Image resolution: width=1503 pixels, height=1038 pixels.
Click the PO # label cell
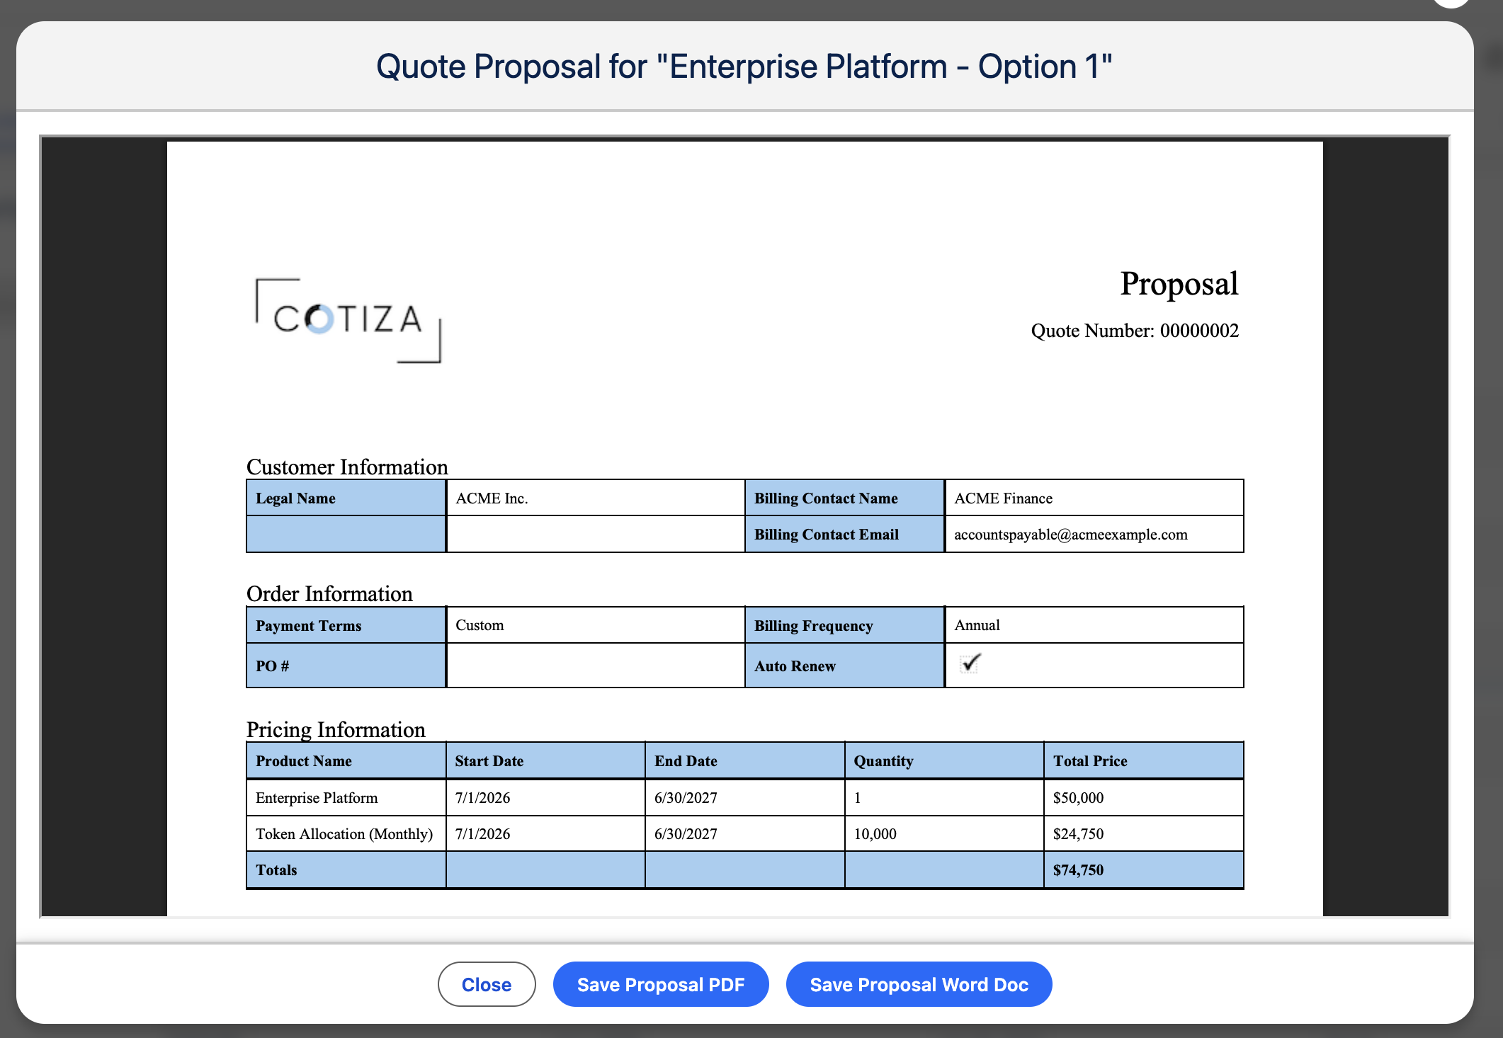(x=346, y=666)
